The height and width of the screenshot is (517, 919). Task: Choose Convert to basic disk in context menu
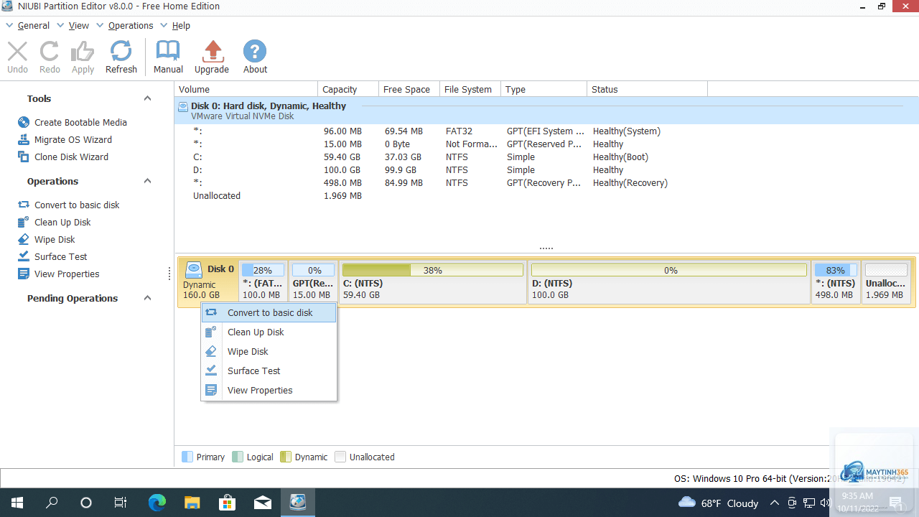pyautogui.click(x=269, y=312)
